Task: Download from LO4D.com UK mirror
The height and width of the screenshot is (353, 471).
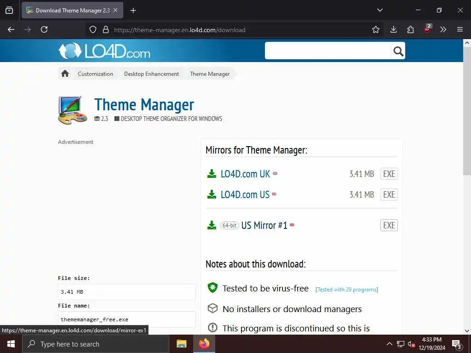Action: click(245, 174)
